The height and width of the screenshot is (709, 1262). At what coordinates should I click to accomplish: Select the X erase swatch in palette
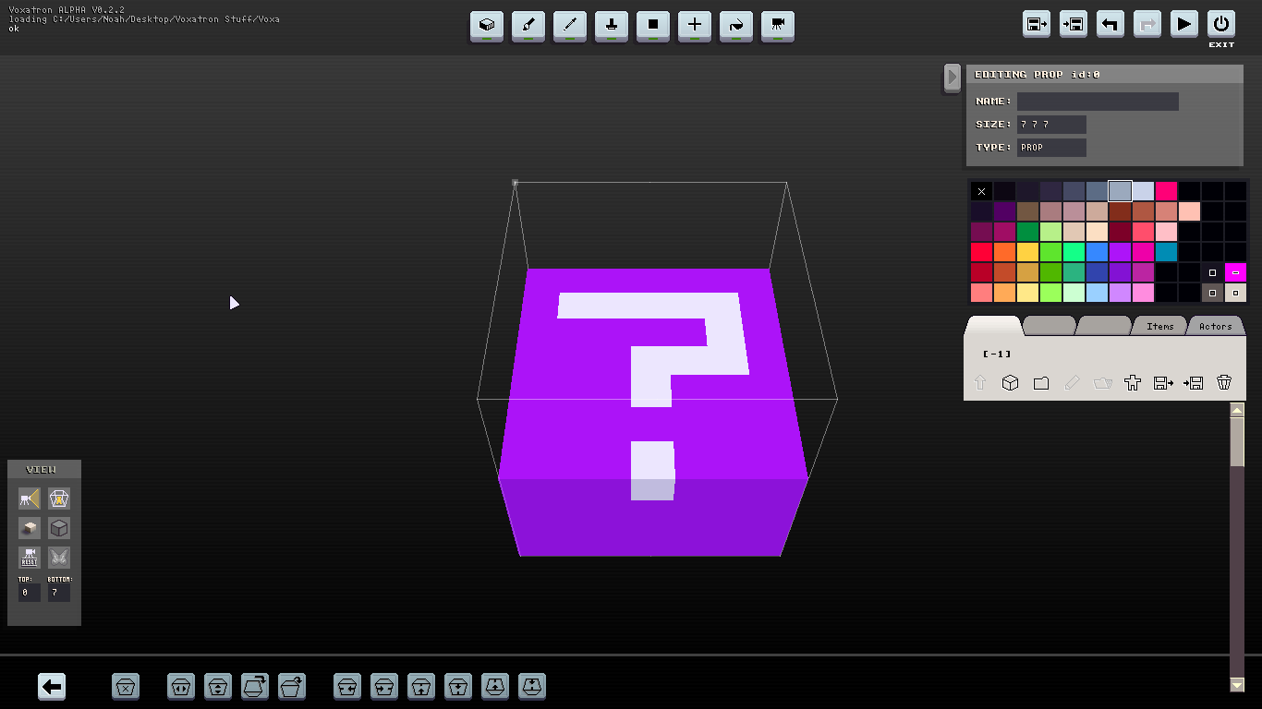[x=981, y=191]
